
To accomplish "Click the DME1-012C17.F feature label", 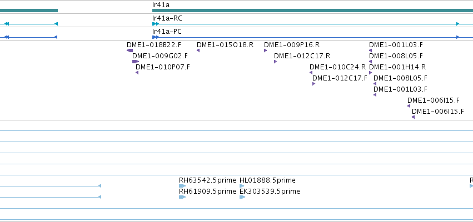I will click(x=340, y=78).
